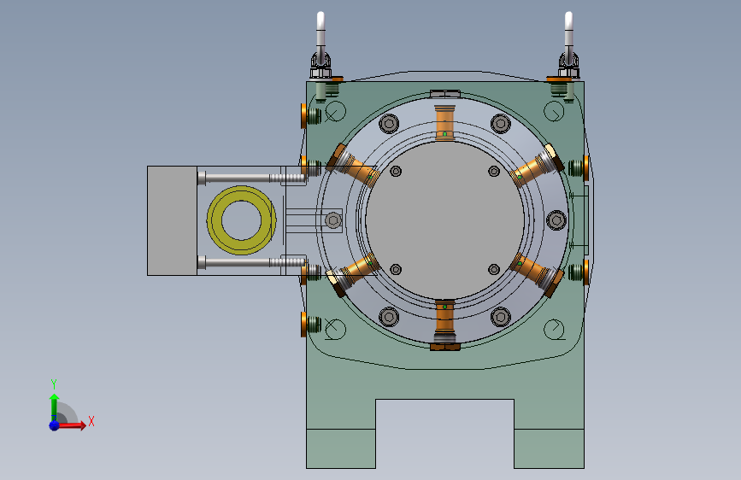The height and width of the screenshot is (480, 741).
Task: Select the orange vertical pin at top of ring
Action: [444, 123]
